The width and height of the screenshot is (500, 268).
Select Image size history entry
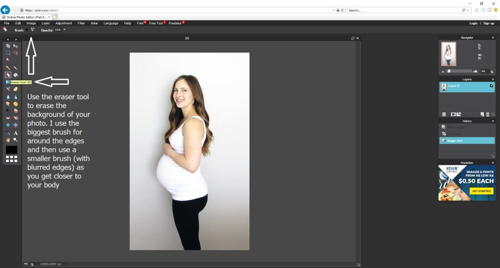[x=467, y=141]
